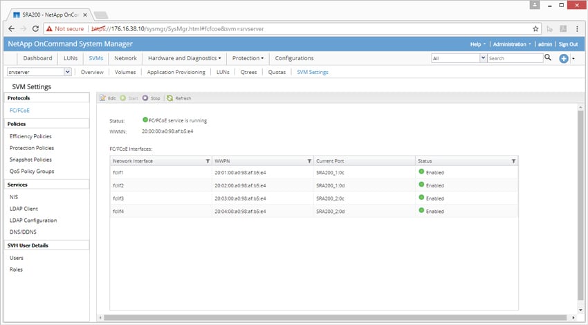The height and width of the screenshot is (325, 588).
Task: Go to the Network tab
Action: click(x=125, y=58)
